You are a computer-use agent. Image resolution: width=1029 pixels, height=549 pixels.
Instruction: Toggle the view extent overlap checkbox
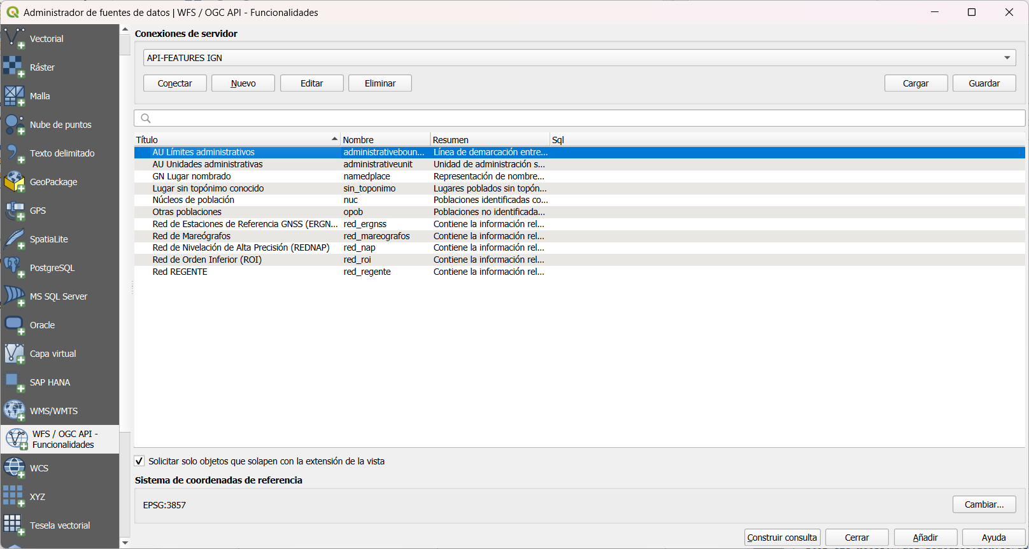point(139,461)
